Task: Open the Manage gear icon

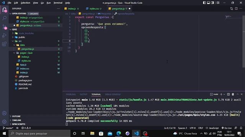Action: point(4,121)
